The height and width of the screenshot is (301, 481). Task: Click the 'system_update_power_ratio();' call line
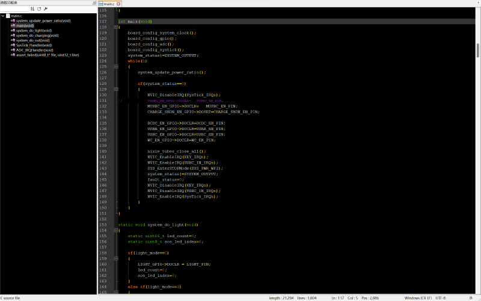(x=172, y=72)
